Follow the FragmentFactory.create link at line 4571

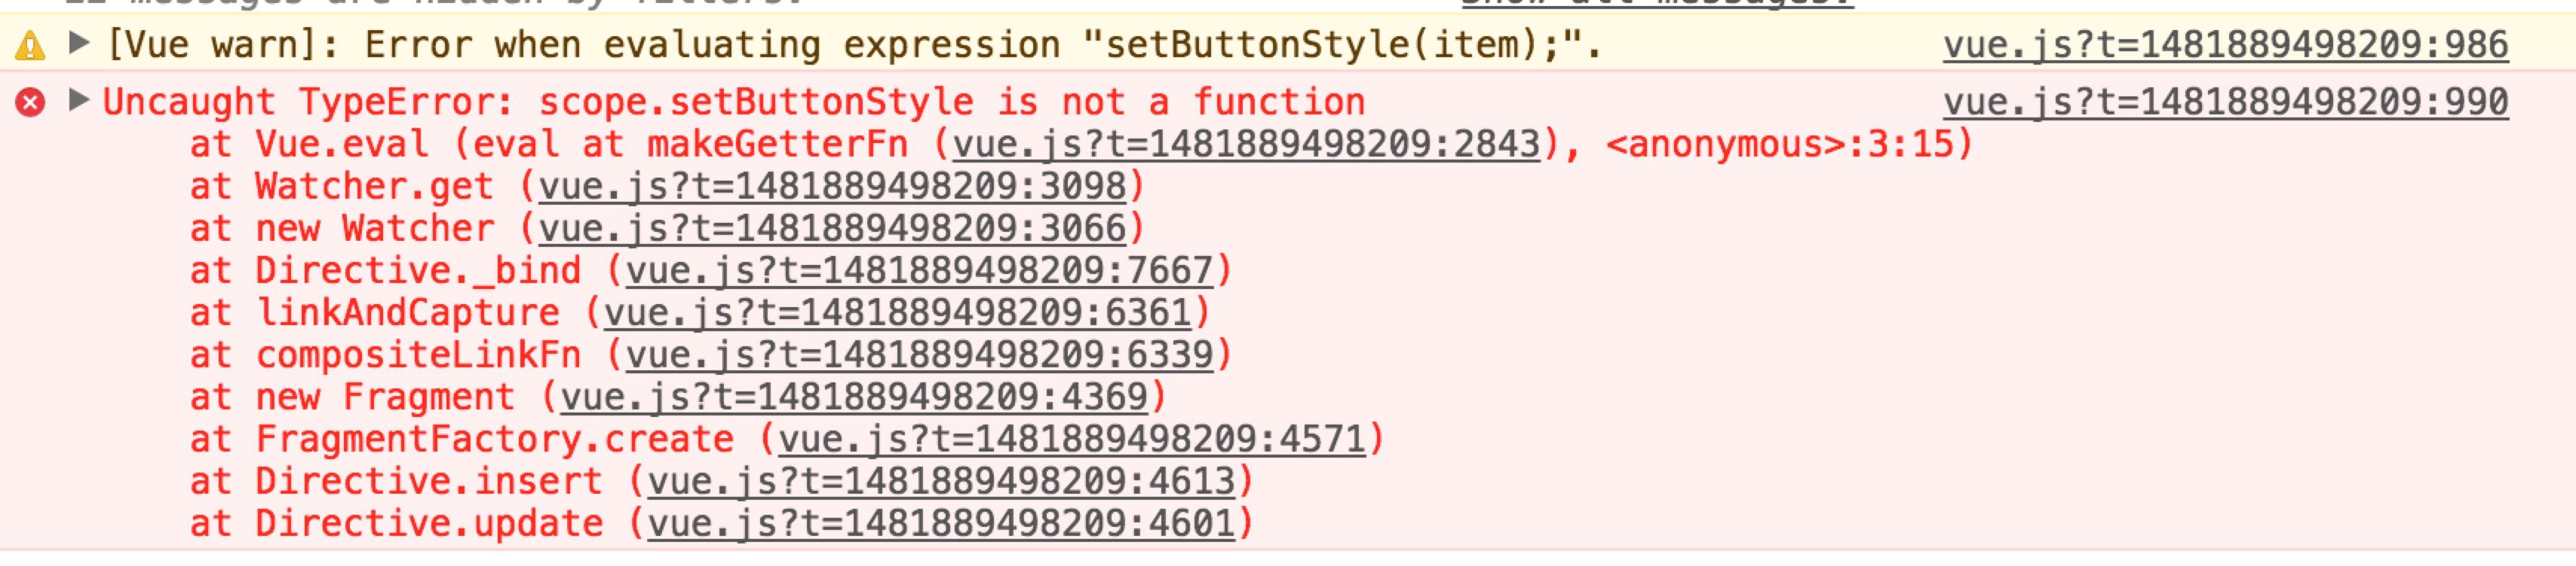pos(1071,440)
